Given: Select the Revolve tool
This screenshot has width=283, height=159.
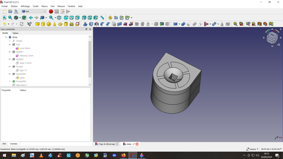Looking at the screenshot, I should (x=91, y=24).
